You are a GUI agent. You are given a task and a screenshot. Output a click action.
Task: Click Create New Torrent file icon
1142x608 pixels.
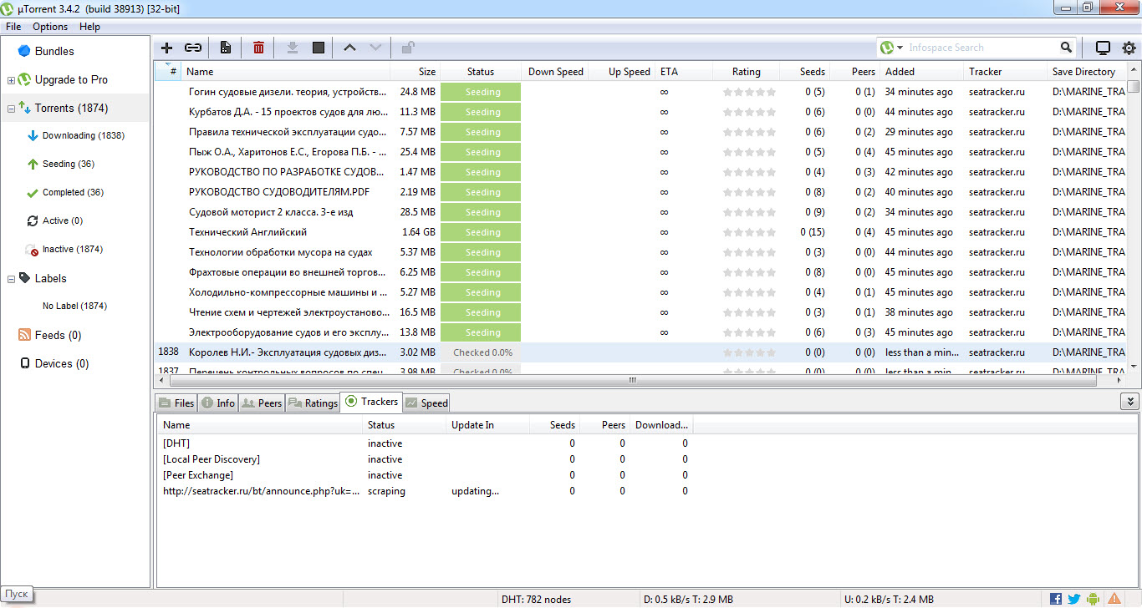point(225,48)
